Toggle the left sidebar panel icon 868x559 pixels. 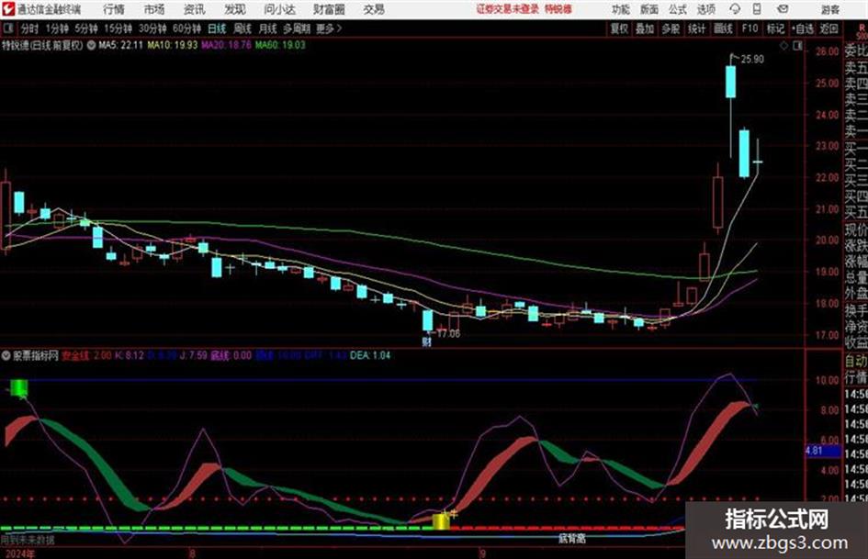pos(7,28)
